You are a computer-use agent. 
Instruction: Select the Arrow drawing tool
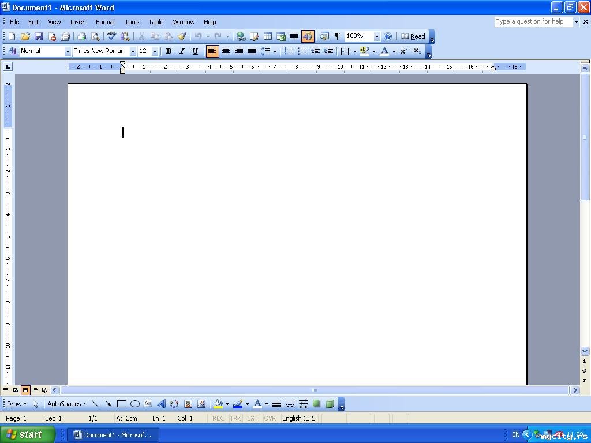pos(108,404)
